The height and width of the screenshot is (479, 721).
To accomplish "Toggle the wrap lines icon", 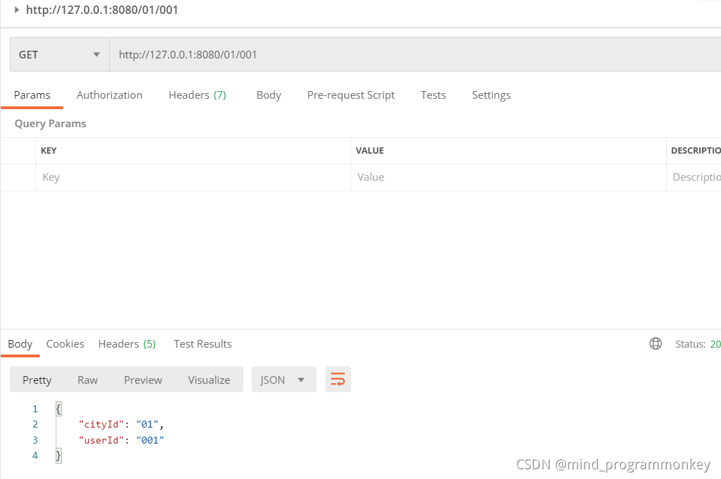I will tap(338, 380).
